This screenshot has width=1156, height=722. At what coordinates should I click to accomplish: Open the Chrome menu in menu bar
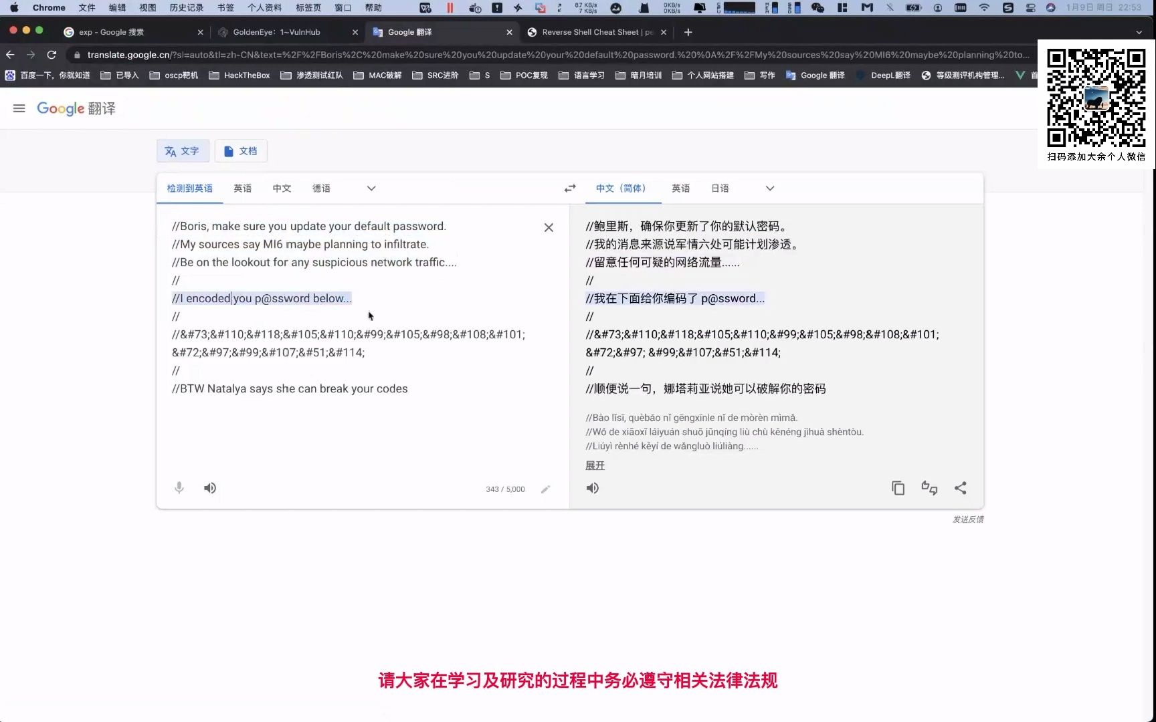[x=49, y=8]
